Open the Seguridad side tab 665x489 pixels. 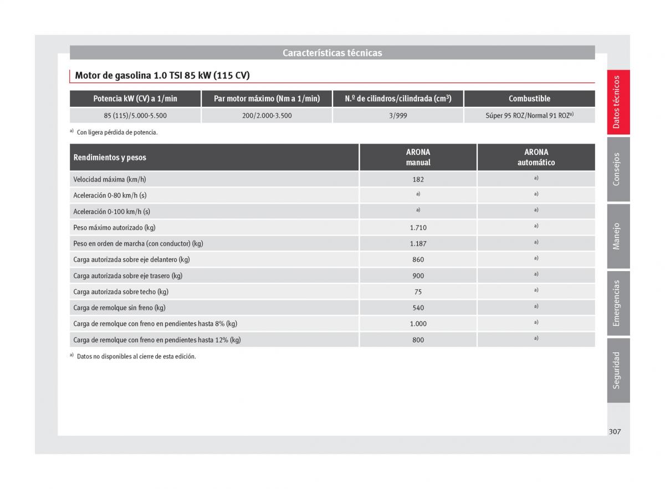click(x=618, y=370)
